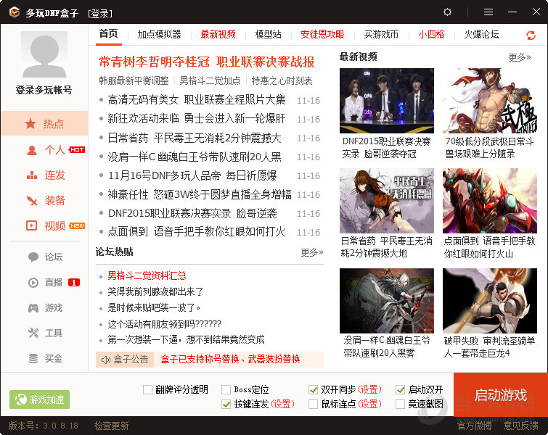Click 检查更新 in the status bar
The height and width of the screenshot is (435, 548).
pyautogui.click(x=112, y=426)
